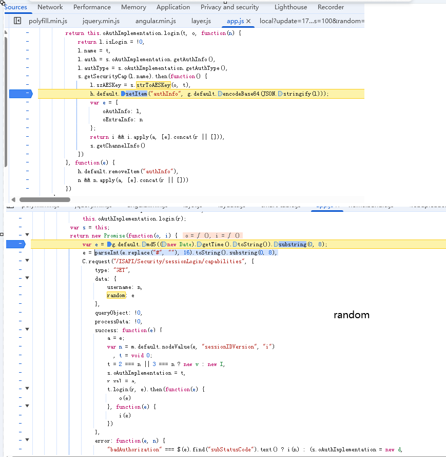Select the app.js file tab

tap(236, 21)
